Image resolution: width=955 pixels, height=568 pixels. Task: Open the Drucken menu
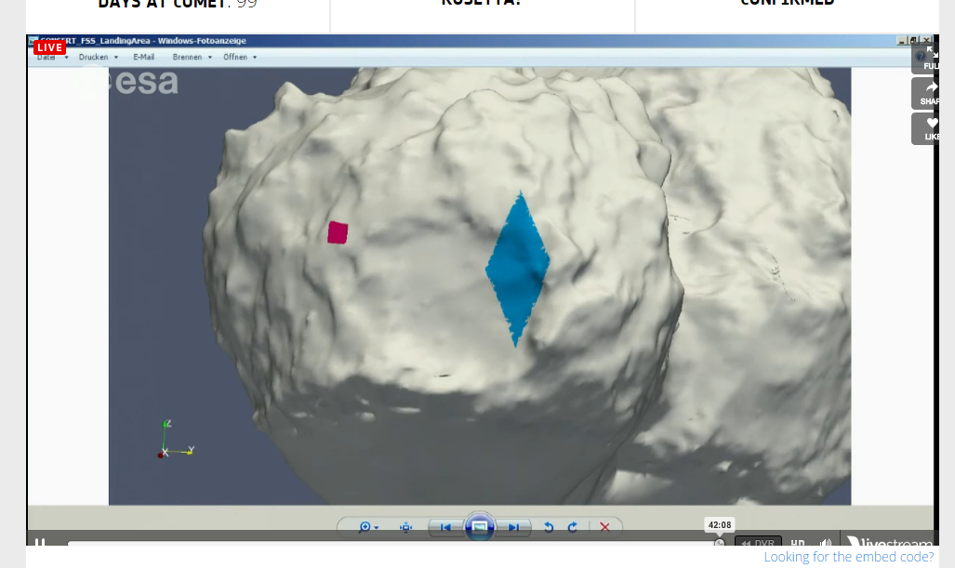pyautogui.click(x=93, y=58)
